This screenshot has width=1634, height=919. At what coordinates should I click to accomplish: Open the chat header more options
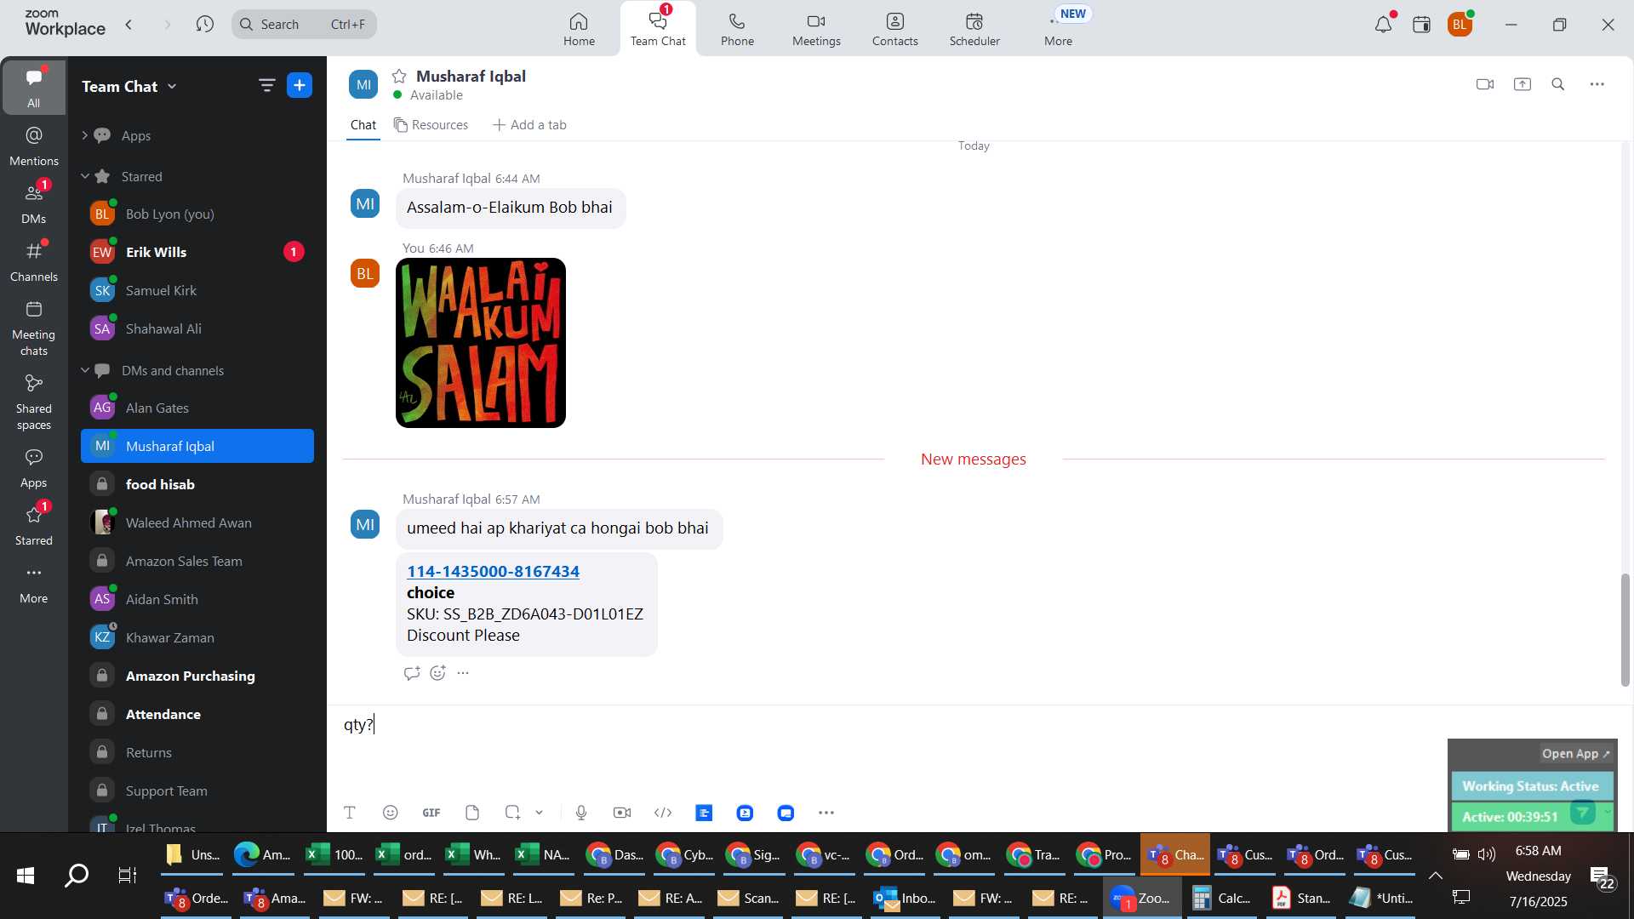pyautogui.click(x=1597, y=84)
